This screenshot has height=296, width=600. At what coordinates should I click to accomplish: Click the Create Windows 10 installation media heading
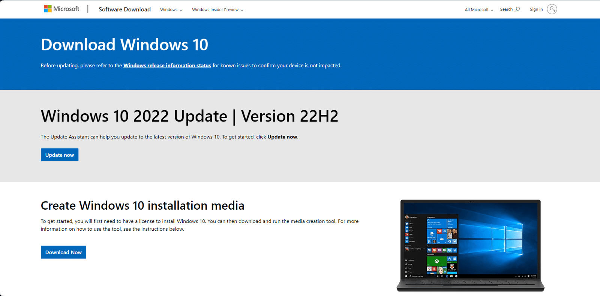tap(142, 206)
